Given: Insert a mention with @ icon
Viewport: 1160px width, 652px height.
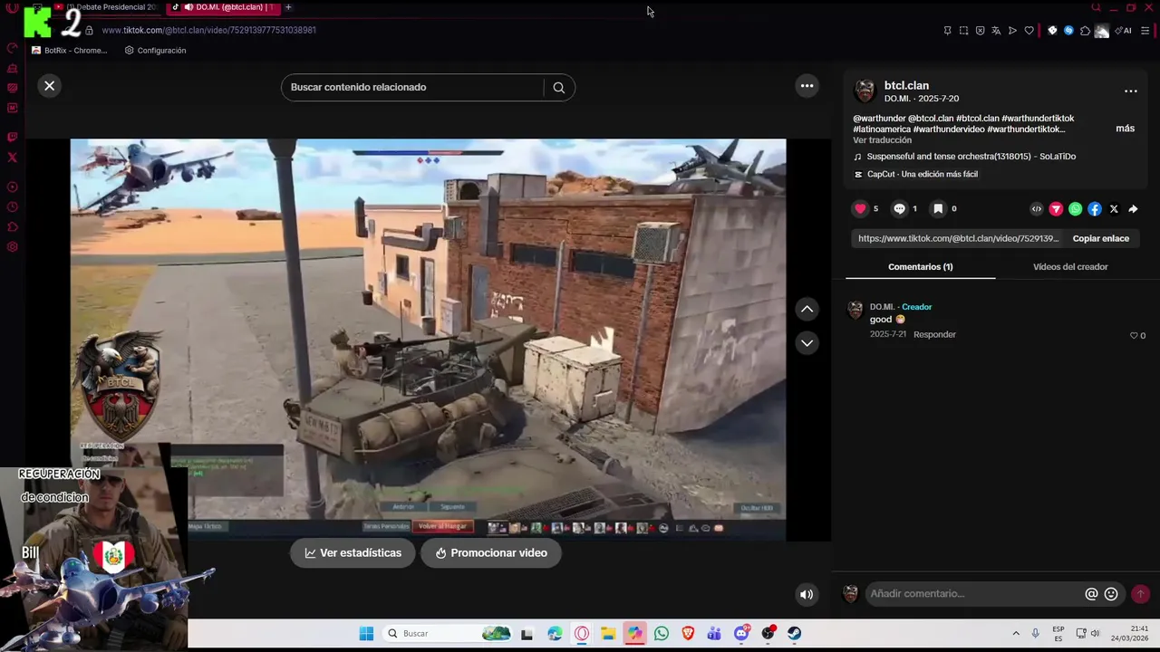Looking at the screenshot, I should point(1091,594).
